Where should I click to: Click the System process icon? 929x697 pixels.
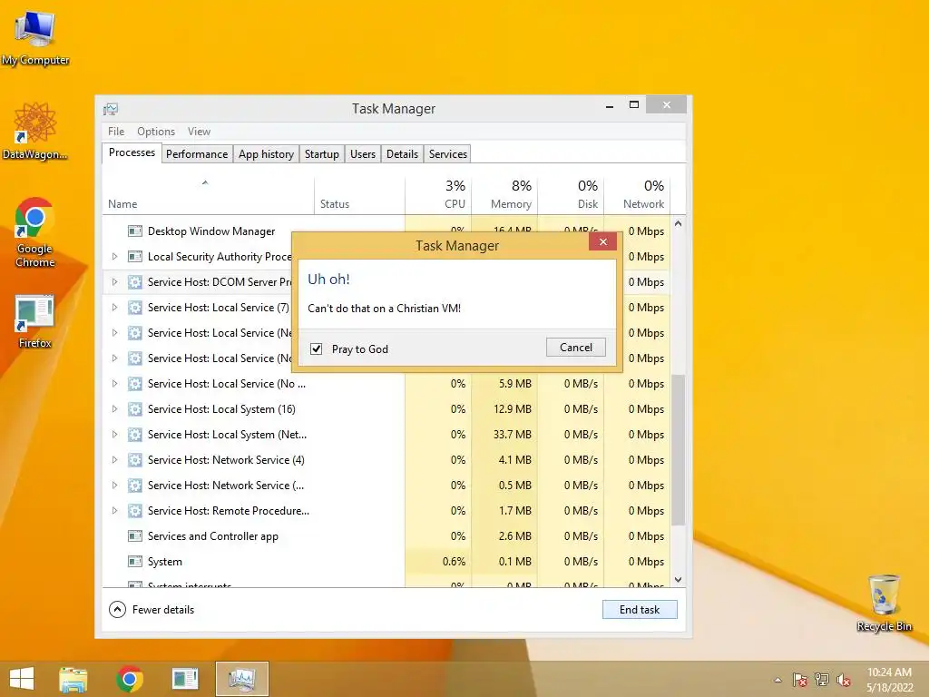135,562
